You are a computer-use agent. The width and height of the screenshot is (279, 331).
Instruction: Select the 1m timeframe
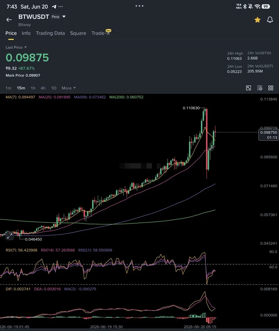[9, 88]
